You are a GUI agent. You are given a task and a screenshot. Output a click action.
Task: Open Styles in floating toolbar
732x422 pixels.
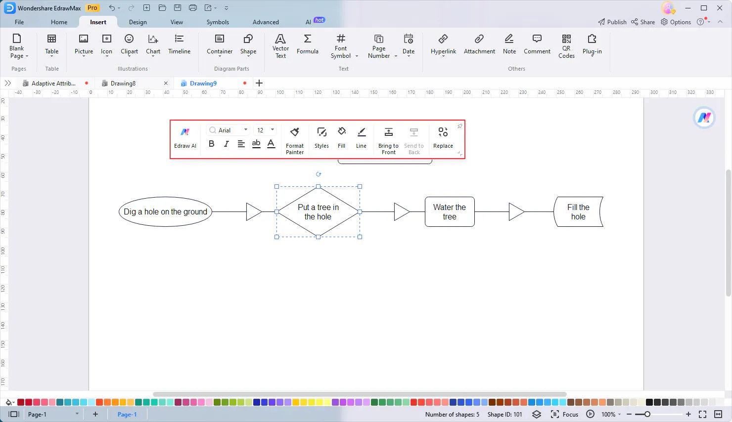click(321, 138)
